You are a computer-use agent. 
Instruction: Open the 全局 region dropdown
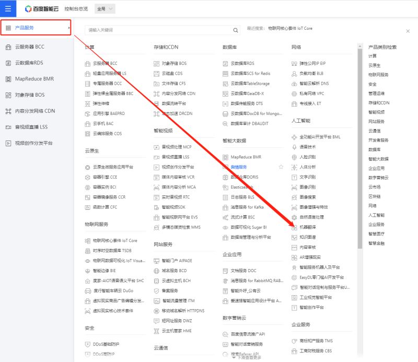(105, 9)
